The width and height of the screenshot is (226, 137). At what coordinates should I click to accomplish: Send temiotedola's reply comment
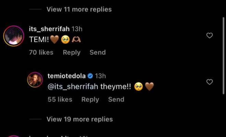point(116,99)
